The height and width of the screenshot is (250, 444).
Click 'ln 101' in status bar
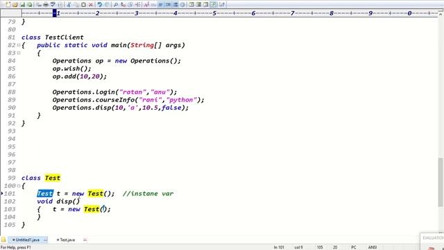point(279,247)
